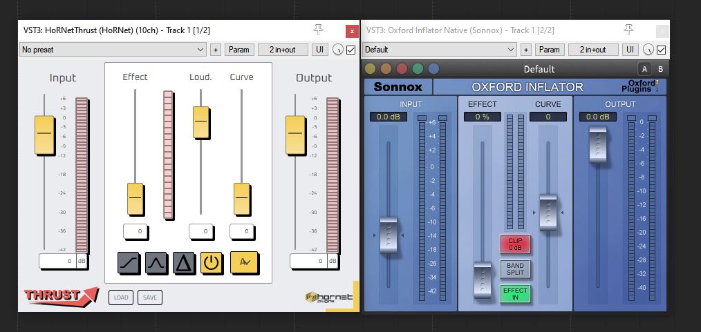Image resolution: width=701 pixels, height=332 pixels.
Task: Click the red circle in the Inflator toolbar
Action: click(x=402, y=69)
